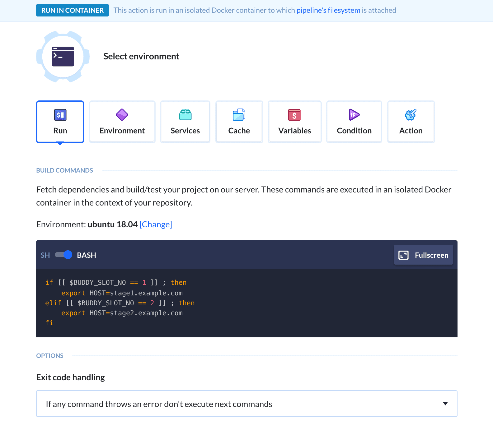Click the red Variables dollar icon
The image size is (493, 444).
click(x=294, y=115)
